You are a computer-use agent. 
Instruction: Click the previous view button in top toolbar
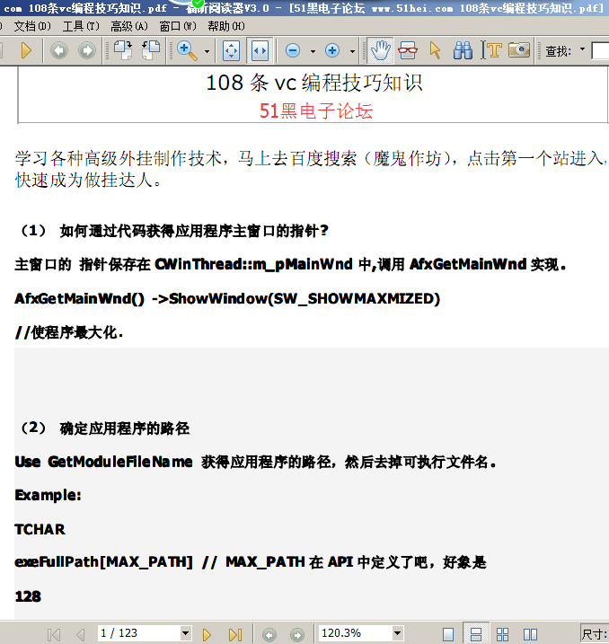[x=59, y=50]
